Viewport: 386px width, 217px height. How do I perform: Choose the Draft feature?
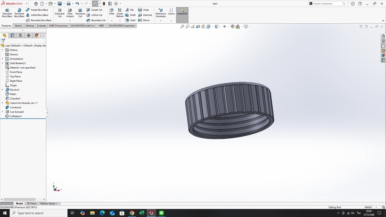pos(130,15)
